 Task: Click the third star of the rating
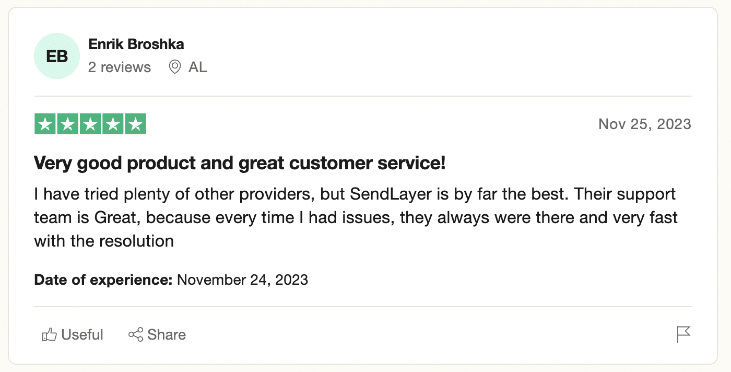(89, 124)
